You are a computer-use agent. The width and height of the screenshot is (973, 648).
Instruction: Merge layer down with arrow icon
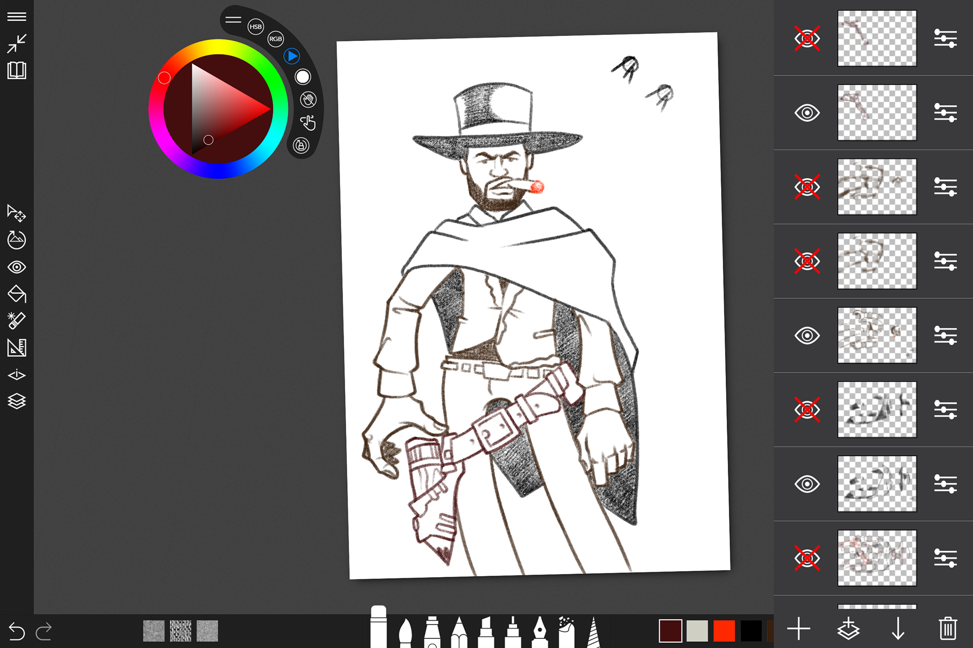(x=898, y=629)
